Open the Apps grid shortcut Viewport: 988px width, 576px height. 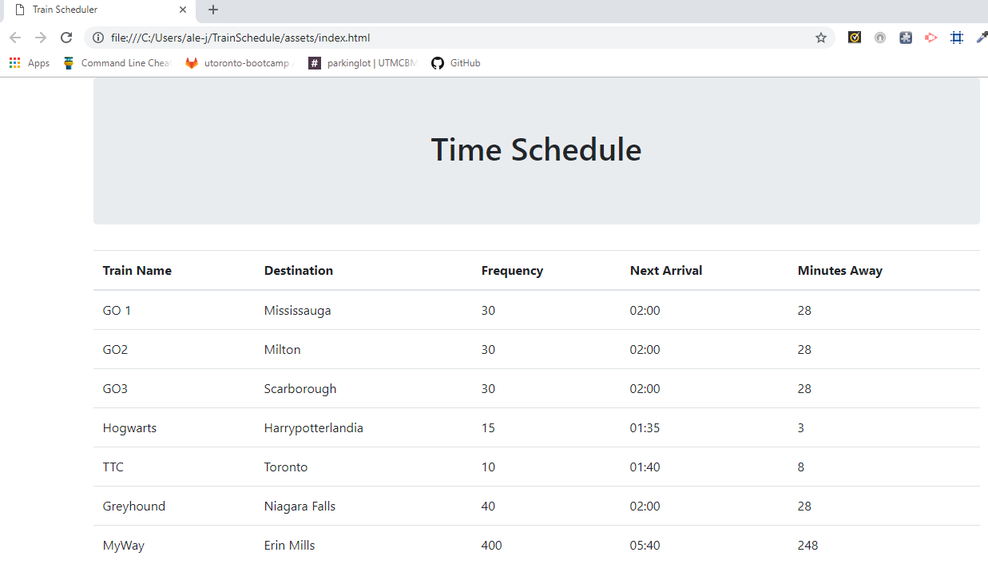click(x=29, y=63)
